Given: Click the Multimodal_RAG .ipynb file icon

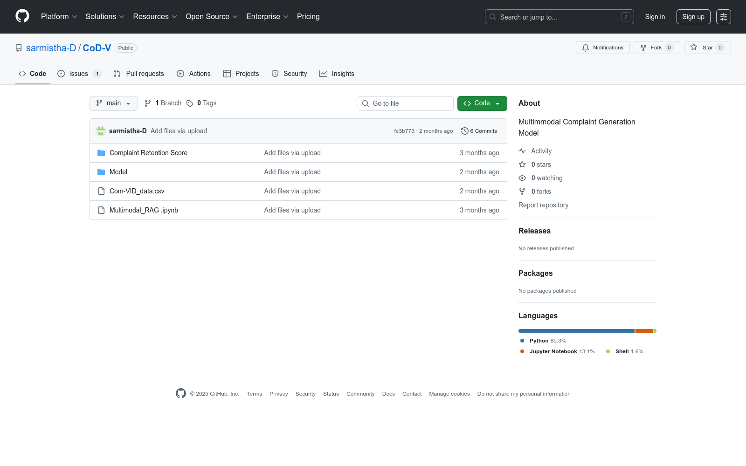Looking at the screenshot, I should [101, 210].
